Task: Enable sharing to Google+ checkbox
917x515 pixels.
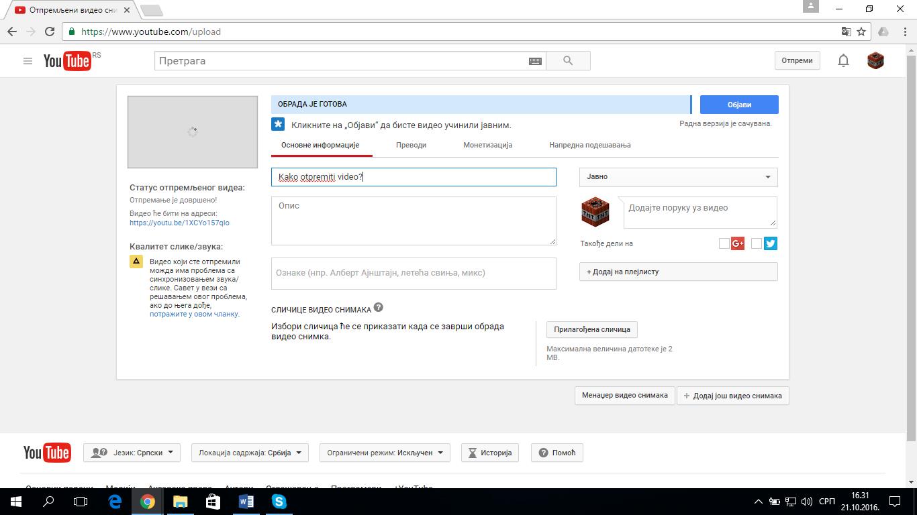Action: pos(724,243)
